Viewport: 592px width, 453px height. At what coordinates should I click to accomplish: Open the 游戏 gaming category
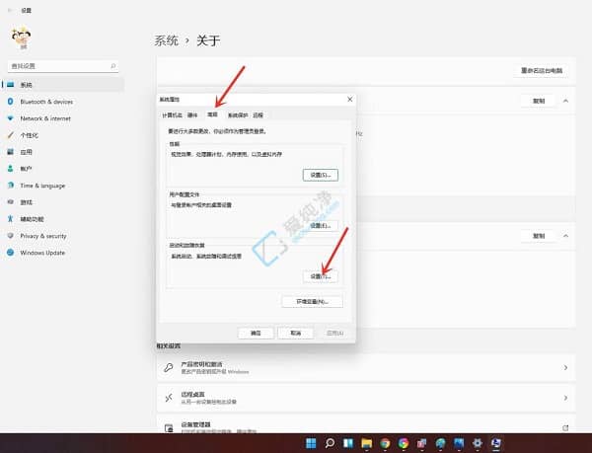pos(63,202)
